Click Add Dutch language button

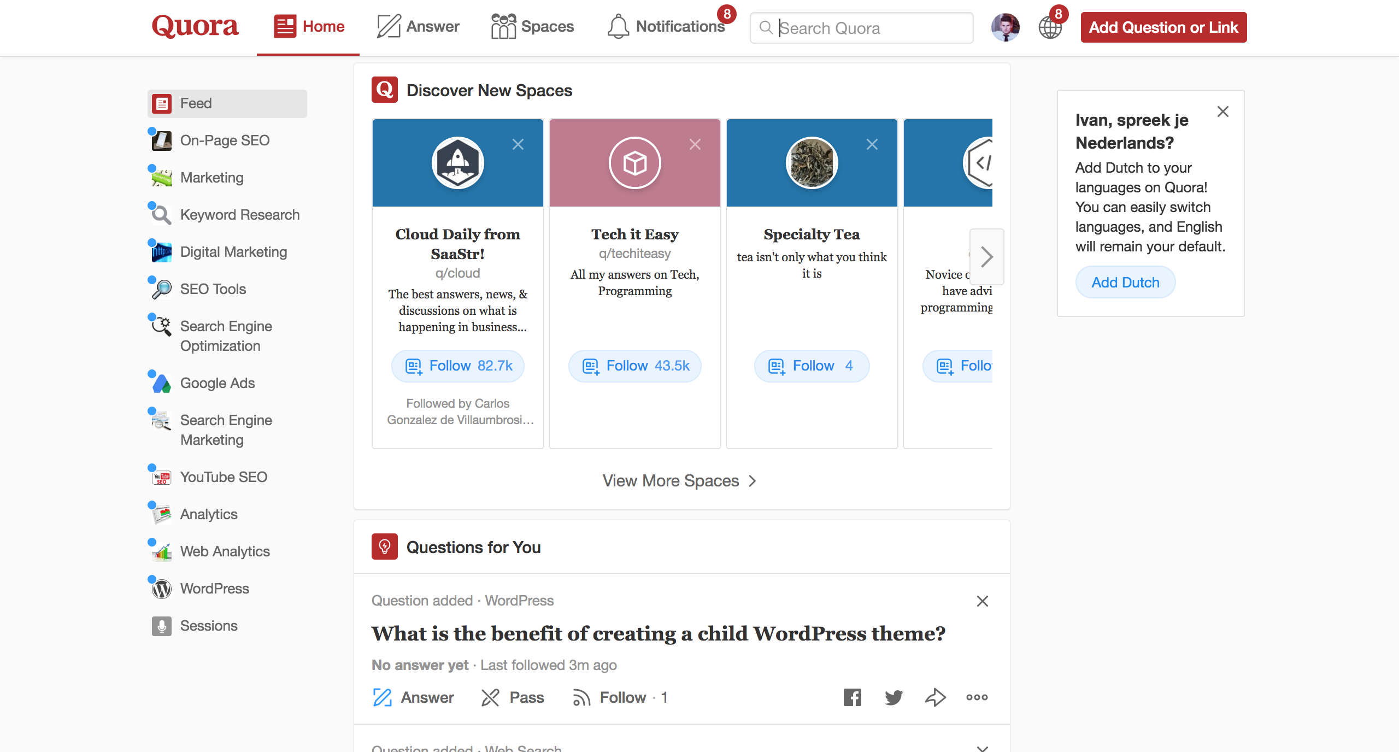1124,283
